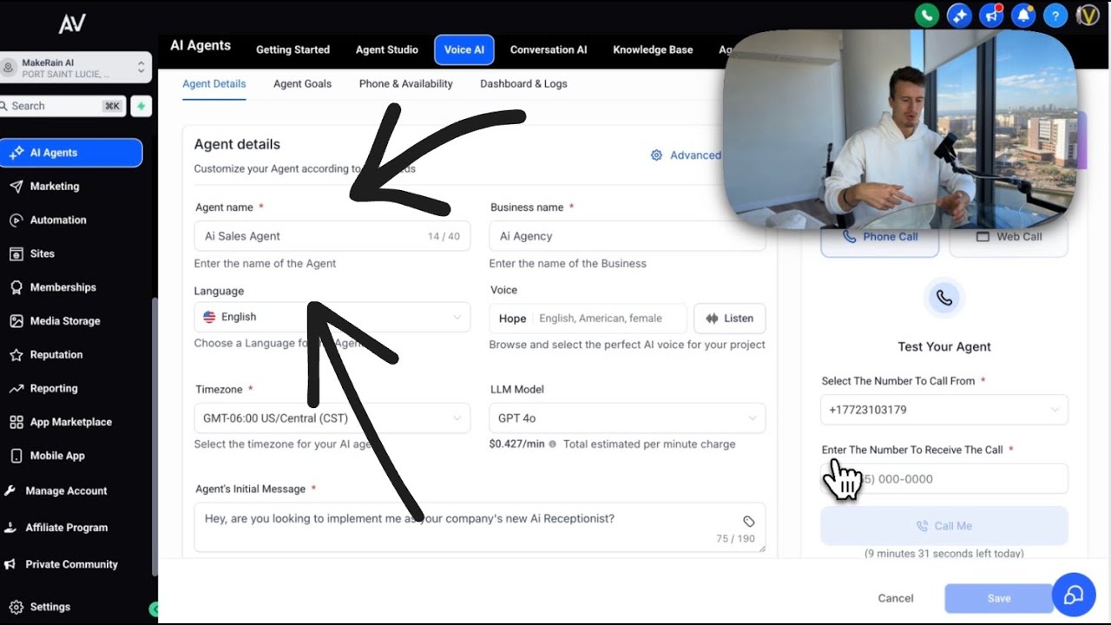Viewport: 1111px width, 625px height.
Task: Select the Agent Details sub-tab
Action: (x=214, y=84)
